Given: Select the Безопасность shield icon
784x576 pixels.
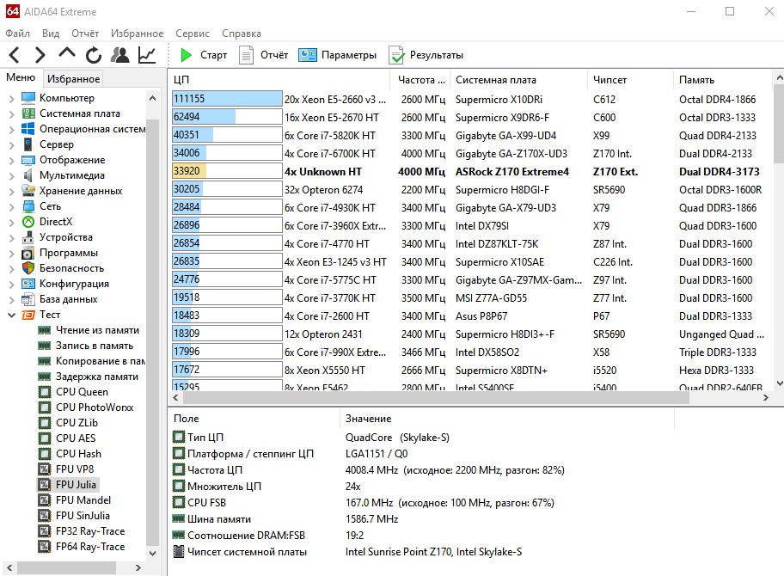Looking at the screenshot, I should [x=28, y=268].
